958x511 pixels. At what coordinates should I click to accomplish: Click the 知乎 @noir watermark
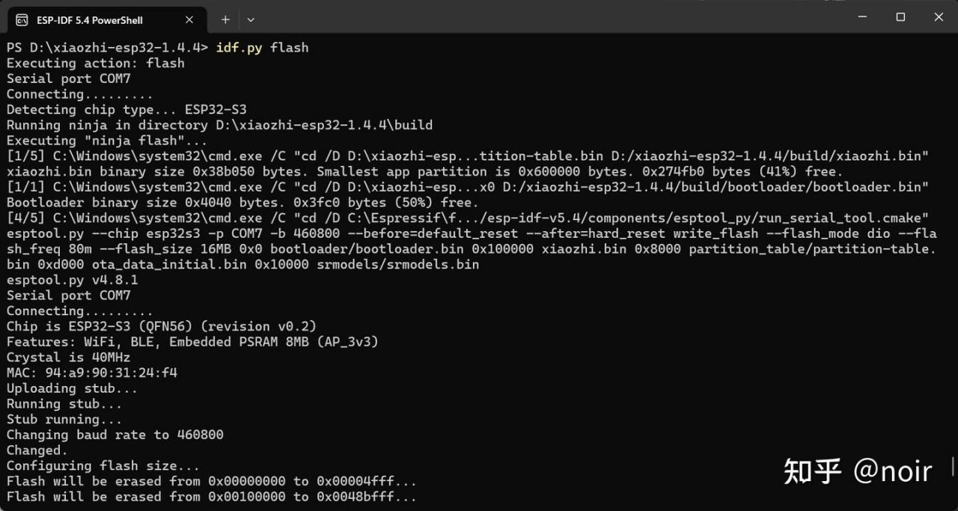[858, 471]
